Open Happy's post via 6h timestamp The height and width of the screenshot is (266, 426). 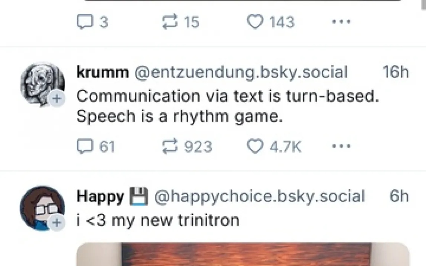click(x=399, y=197)
